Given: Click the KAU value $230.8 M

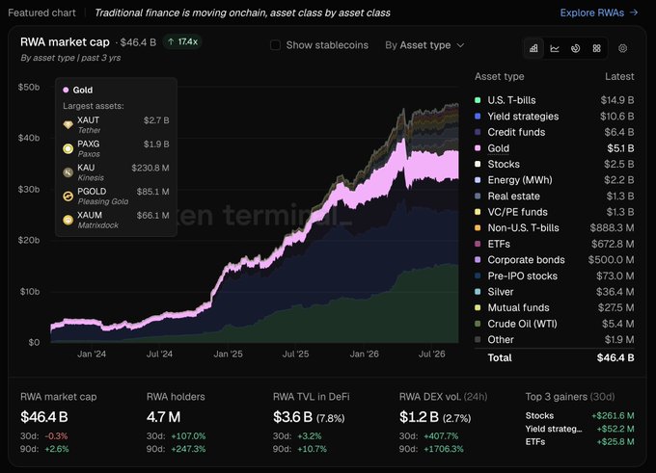Looking at the screenshot, I should click(x=150, y=168).
